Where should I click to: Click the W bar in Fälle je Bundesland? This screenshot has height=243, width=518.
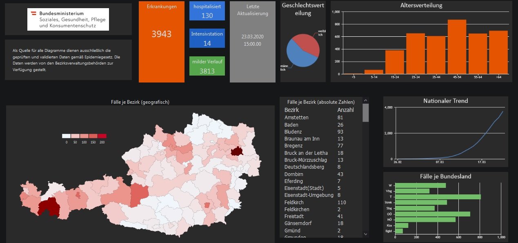point(421,185)
